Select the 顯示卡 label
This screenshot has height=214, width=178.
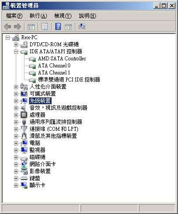pyautogui.click(x=37, y=185)
